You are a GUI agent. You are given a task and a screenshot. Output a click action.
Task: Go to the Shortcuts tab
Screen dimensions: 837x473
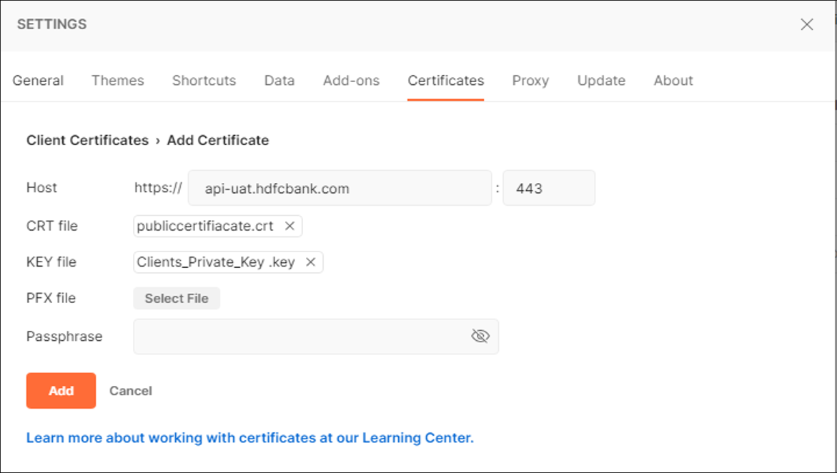204,81
